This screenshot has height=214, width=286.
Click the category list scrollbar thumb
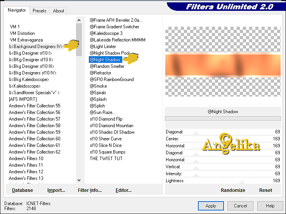(79, 40)
